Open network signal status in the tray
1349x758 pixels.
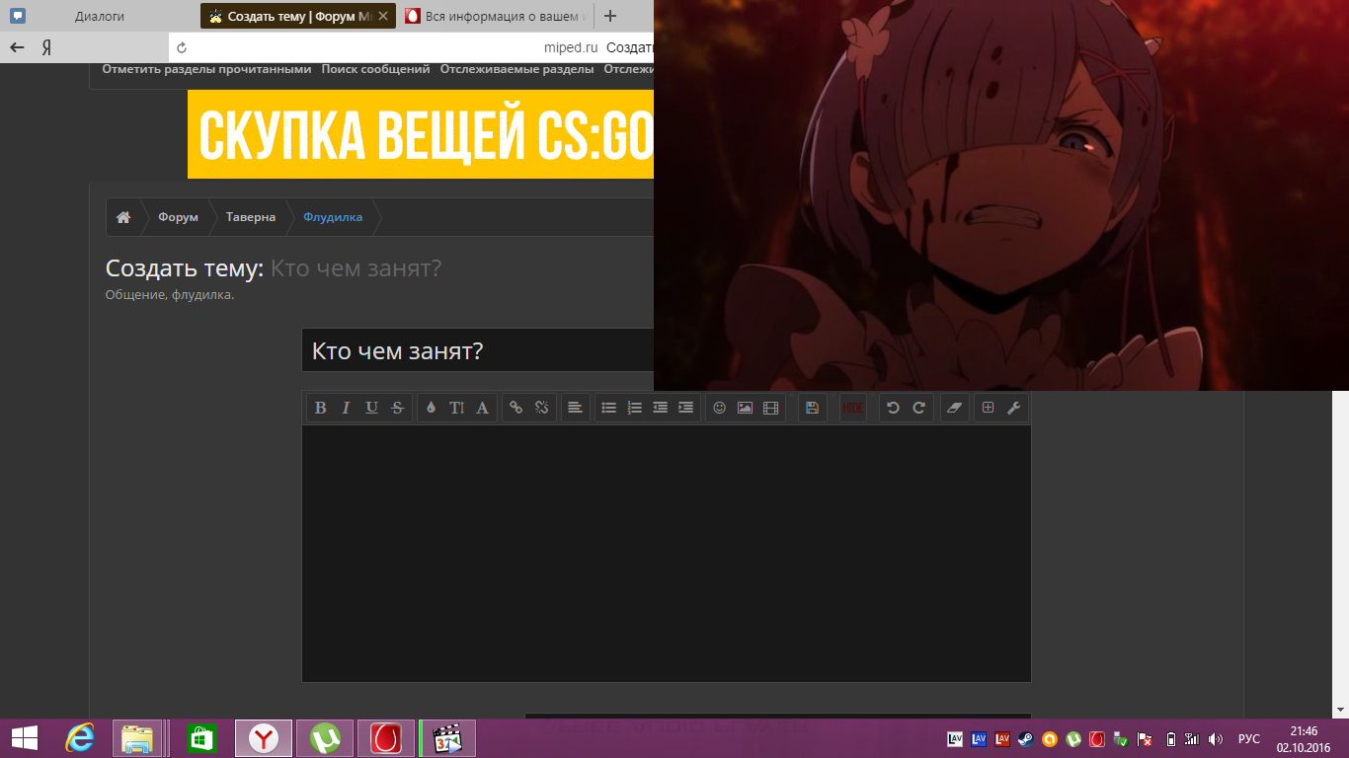(1192, 738)
